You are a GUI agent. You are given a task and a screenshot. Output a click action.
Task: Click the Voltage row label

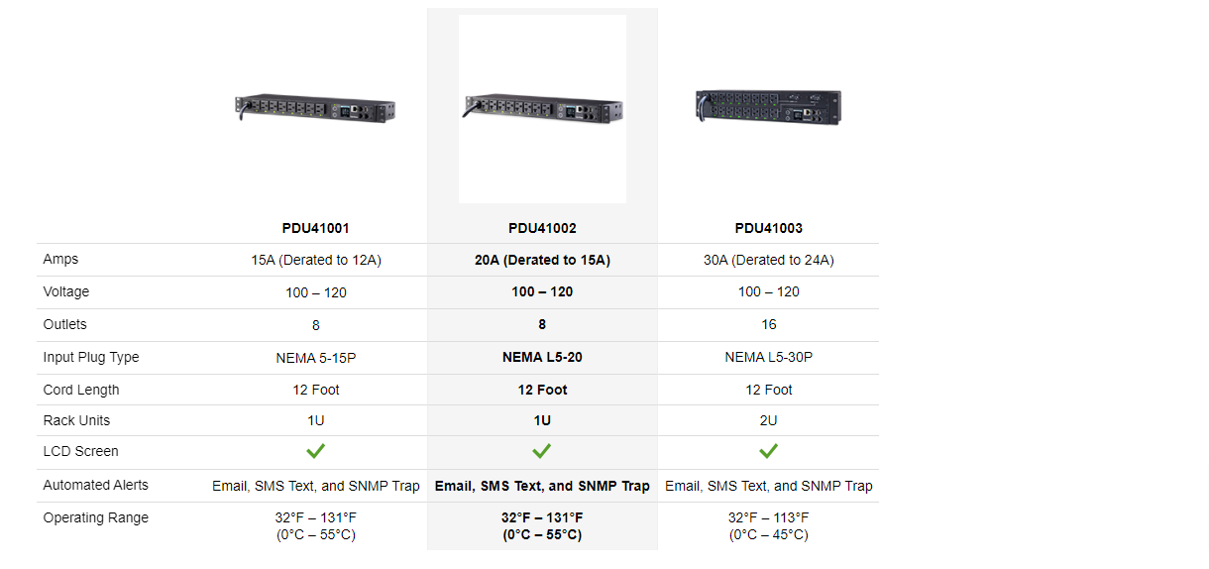click(65, 291)
